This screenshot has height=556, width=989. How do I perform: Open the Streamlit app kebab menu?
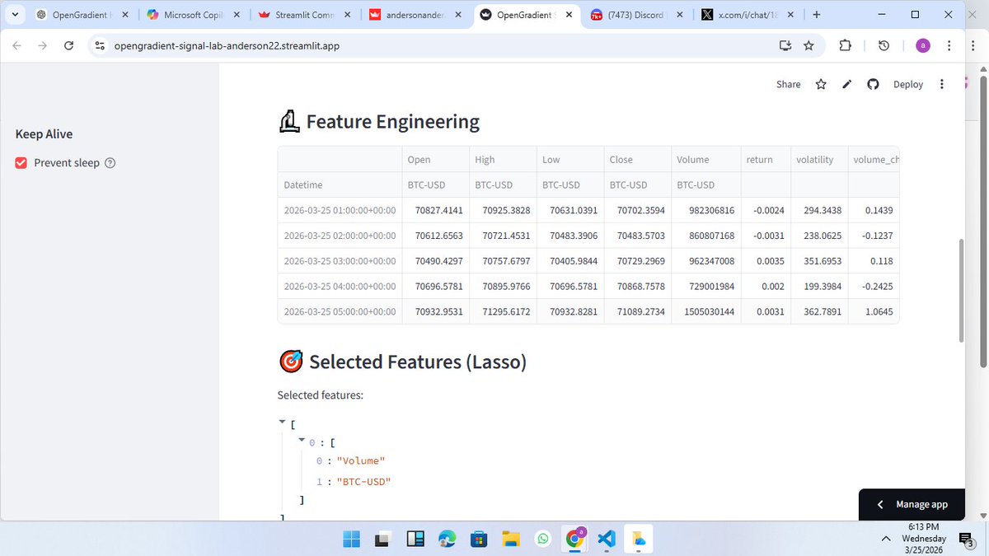[x=942, y=84]
